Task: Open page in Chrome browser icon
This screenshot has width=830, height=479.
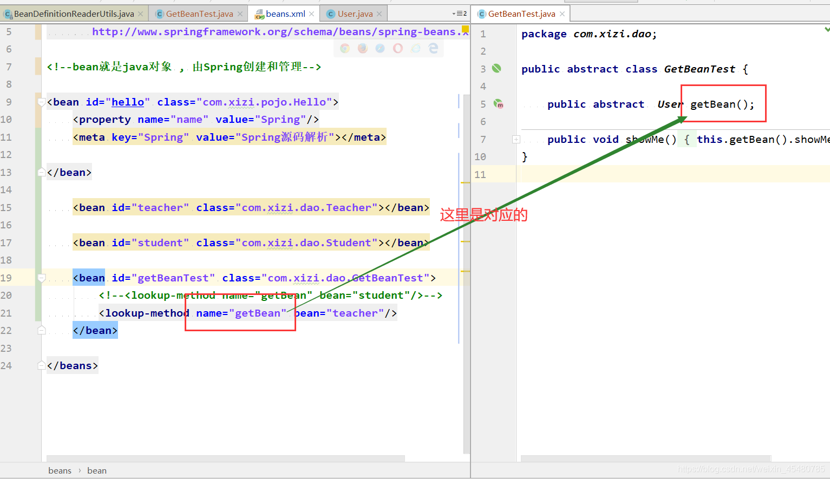Action: [345, 49]
